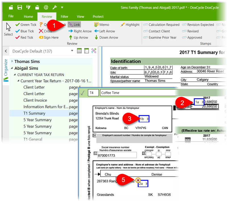The height and width of the screenshot is (201, 227).
Task: Click the open file icon in quick access toolbar
Action: tap(11, 7)
